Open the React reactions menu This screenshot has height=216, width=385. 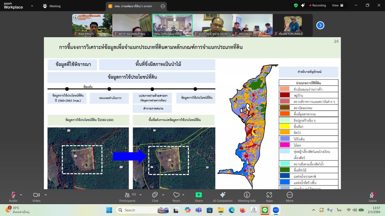176,196
